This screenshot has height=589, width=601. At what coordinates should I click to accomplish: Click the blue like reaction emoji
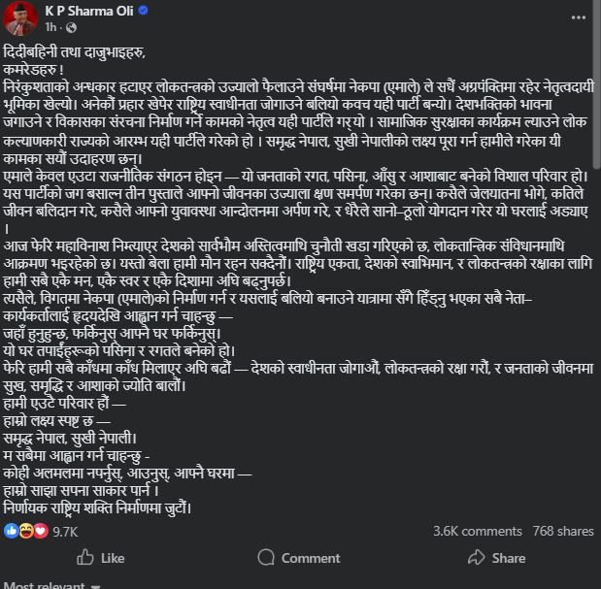coord(12,531)
